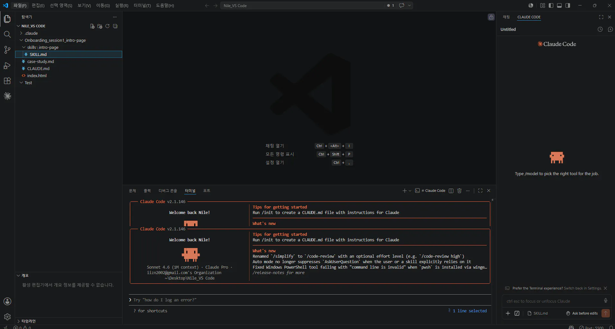Collapse the Onboarding_session1_intro-page folder
This screenshot has height=329, width=615.
tap(68, 40)
